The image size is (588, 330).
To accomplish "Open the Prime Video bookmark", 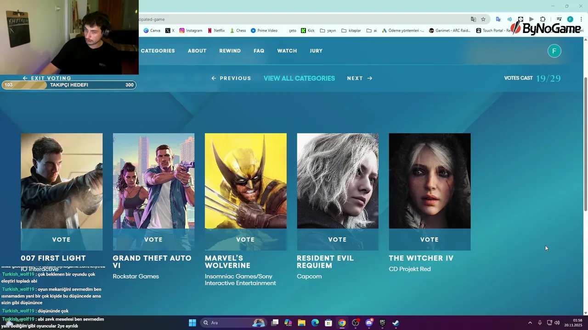I will pyautogui.click(x=264, y=31).
